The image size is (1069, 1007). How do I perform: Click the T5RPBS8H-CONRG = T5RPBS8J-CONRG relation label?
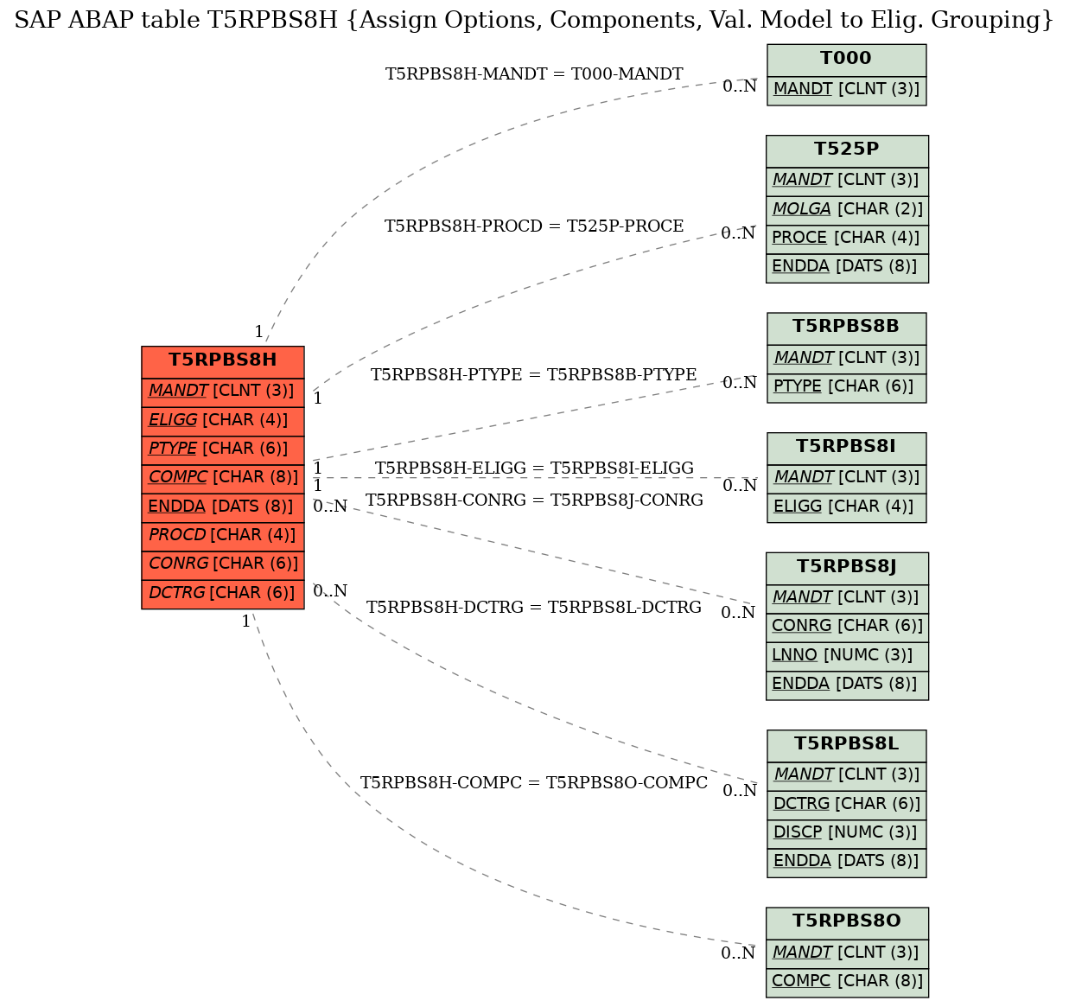(x=534, y=500)
